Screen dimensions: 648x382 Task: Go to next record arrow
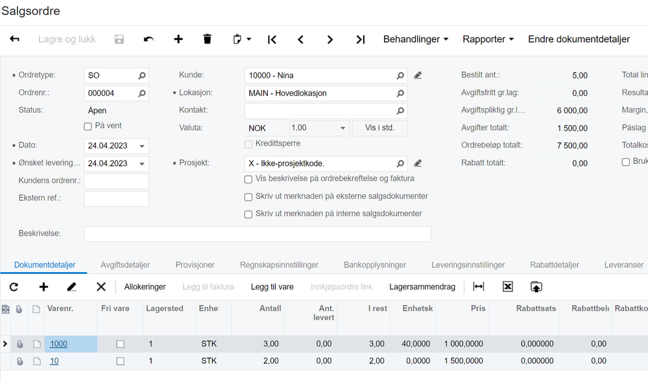click(x=330, y=39)
